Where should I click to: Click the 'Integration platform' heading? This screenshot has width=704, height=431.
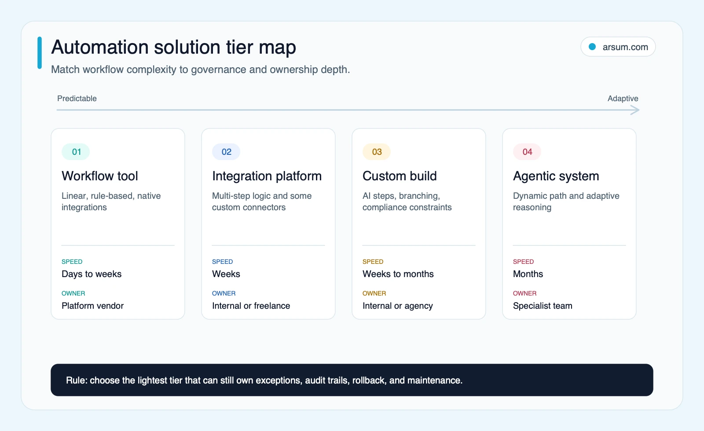point(267,176)
